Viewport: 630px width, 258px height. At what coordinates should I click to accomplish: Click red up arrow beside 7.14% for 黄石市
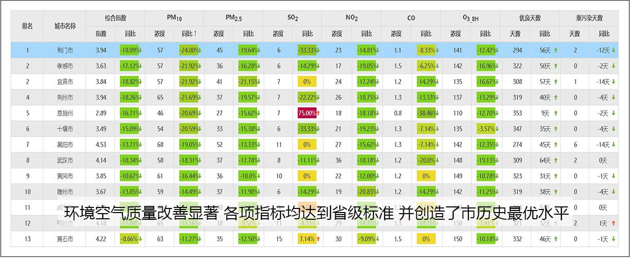point(318,239)
